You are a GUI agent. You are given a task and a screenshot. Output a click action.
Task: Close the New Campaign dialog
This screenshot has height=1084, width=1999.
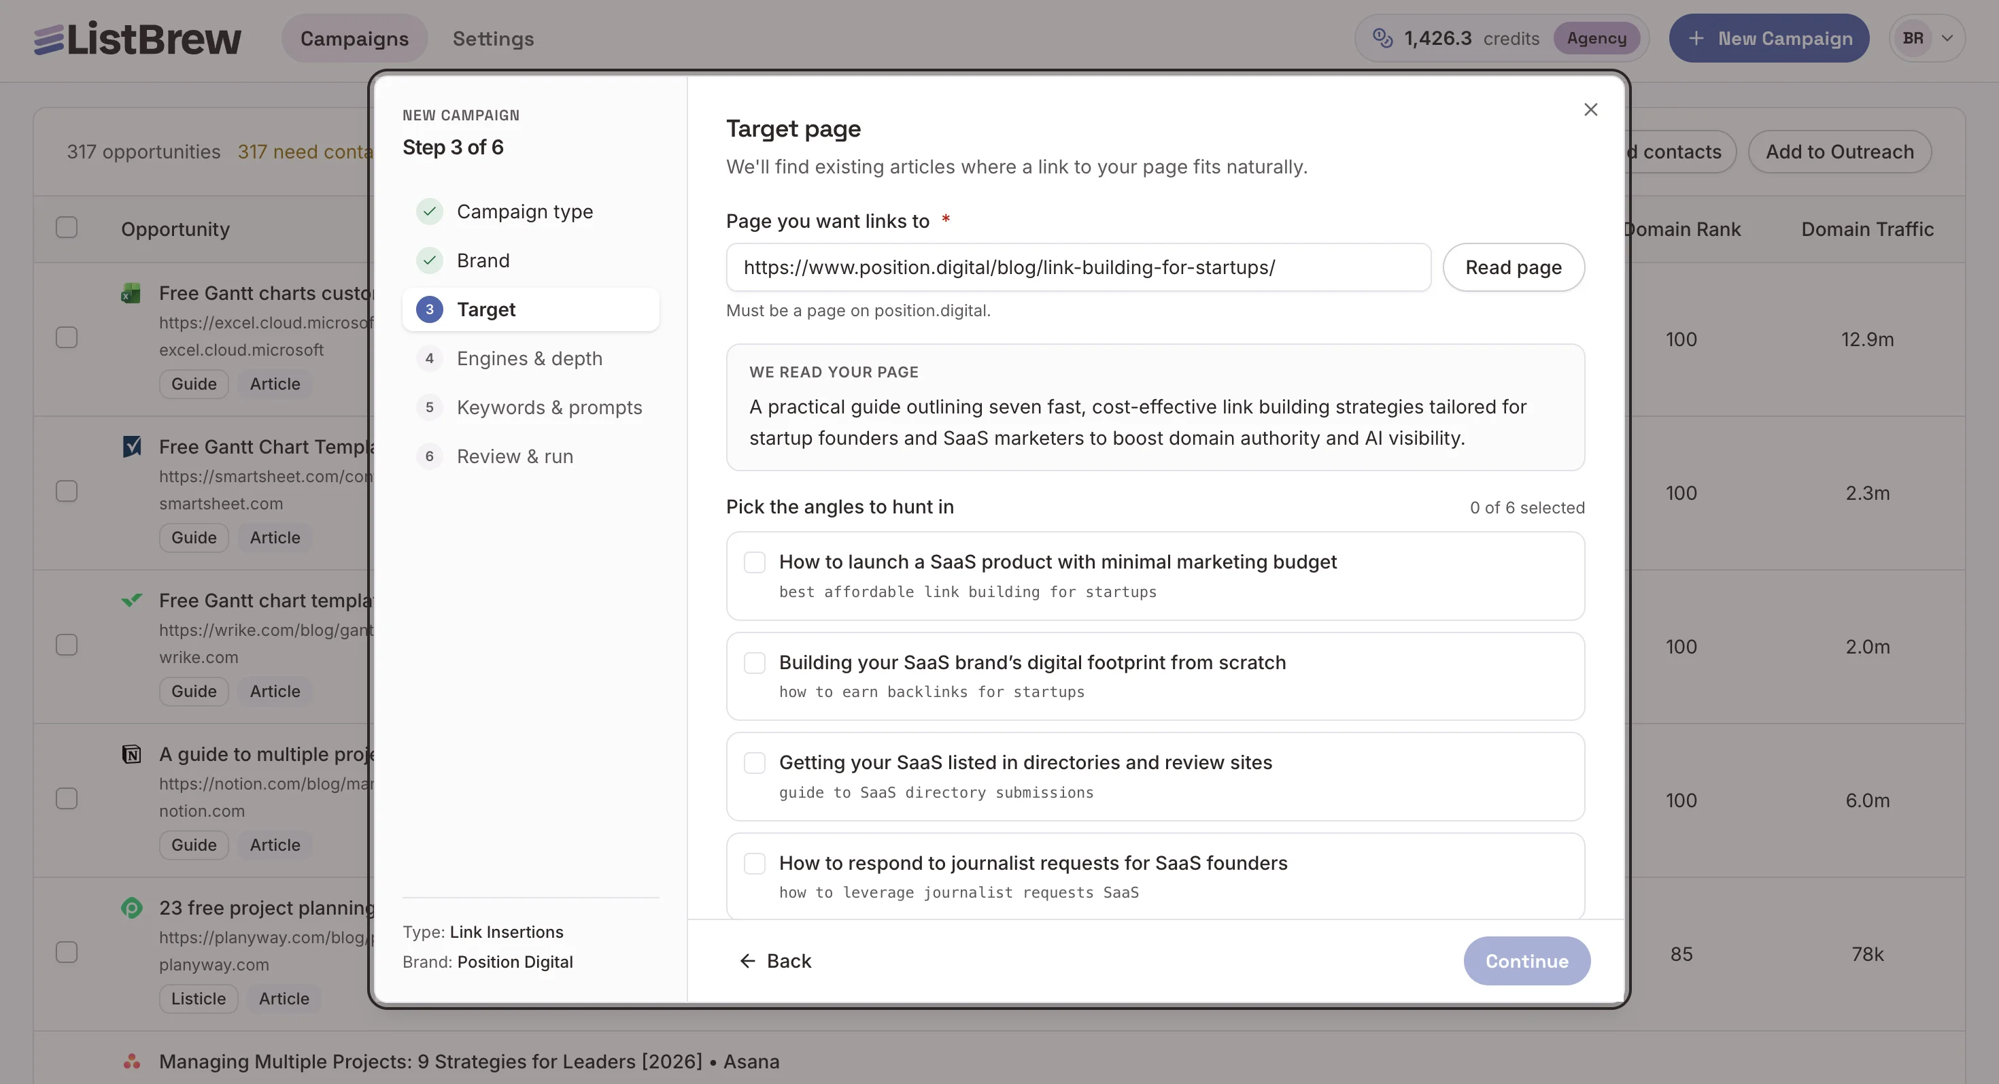1591,109
